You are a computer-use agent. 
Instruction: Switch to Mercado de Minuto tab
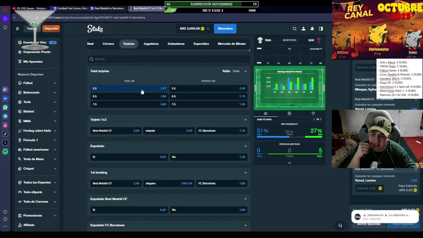232,44
